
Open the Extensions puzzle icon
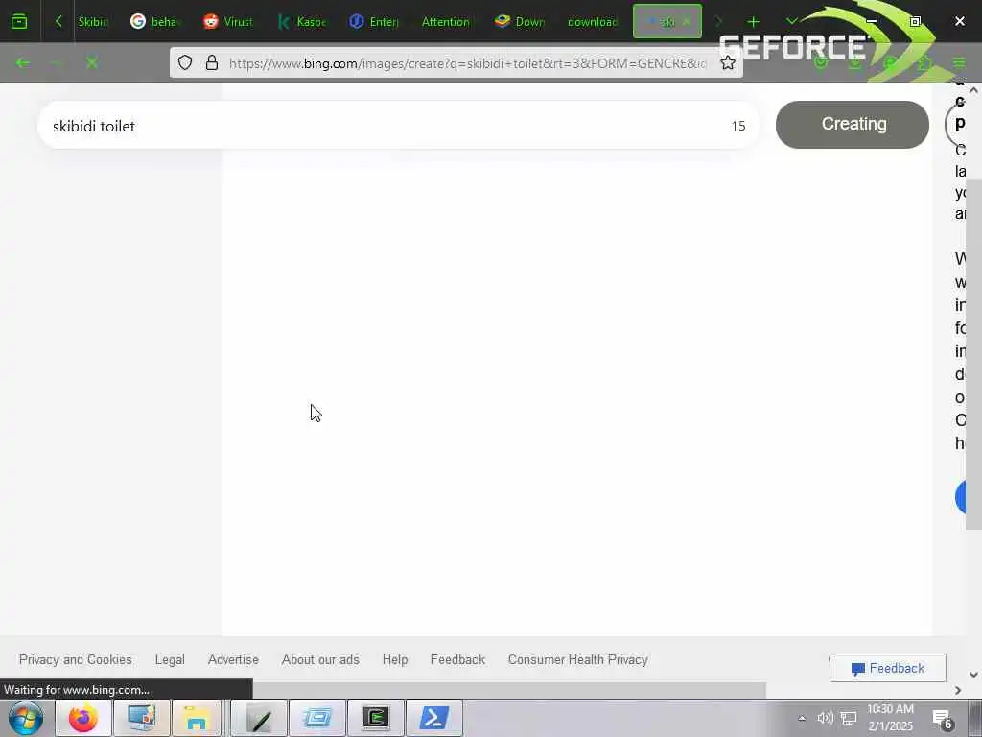pyautogui.click(x=924, y=62)
